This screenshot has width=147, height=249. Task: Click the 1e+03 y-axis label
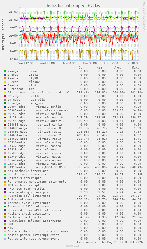[13, 12]
